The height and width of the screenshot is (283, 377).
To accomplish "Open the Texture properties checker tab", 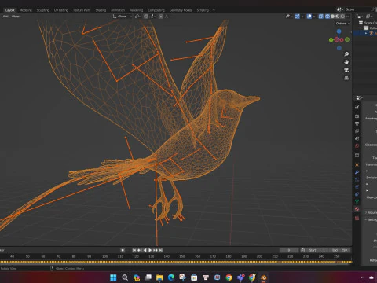I will point(357,218).
